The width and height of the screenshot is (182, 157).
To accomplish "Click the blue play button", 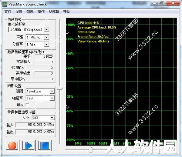I will point(28,145).
